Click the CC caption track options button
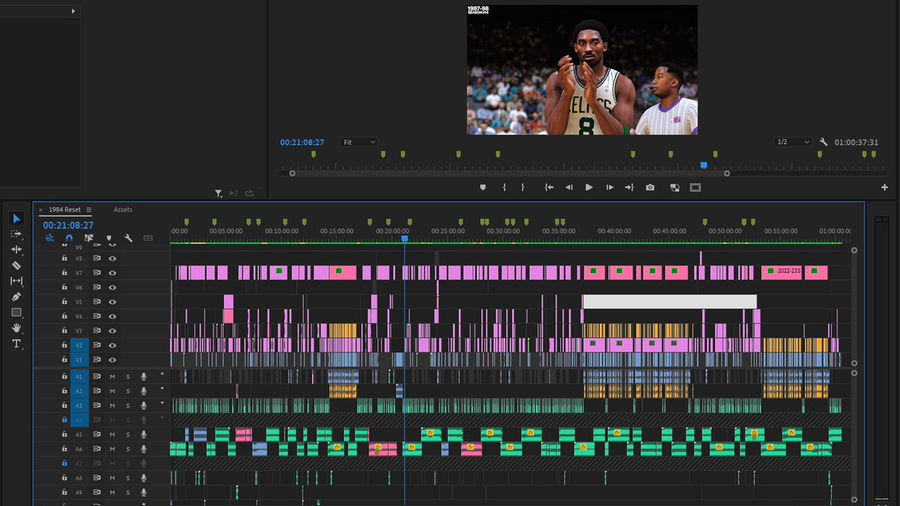The width and height of the screenshot is (900, 506). pos(148,238)
